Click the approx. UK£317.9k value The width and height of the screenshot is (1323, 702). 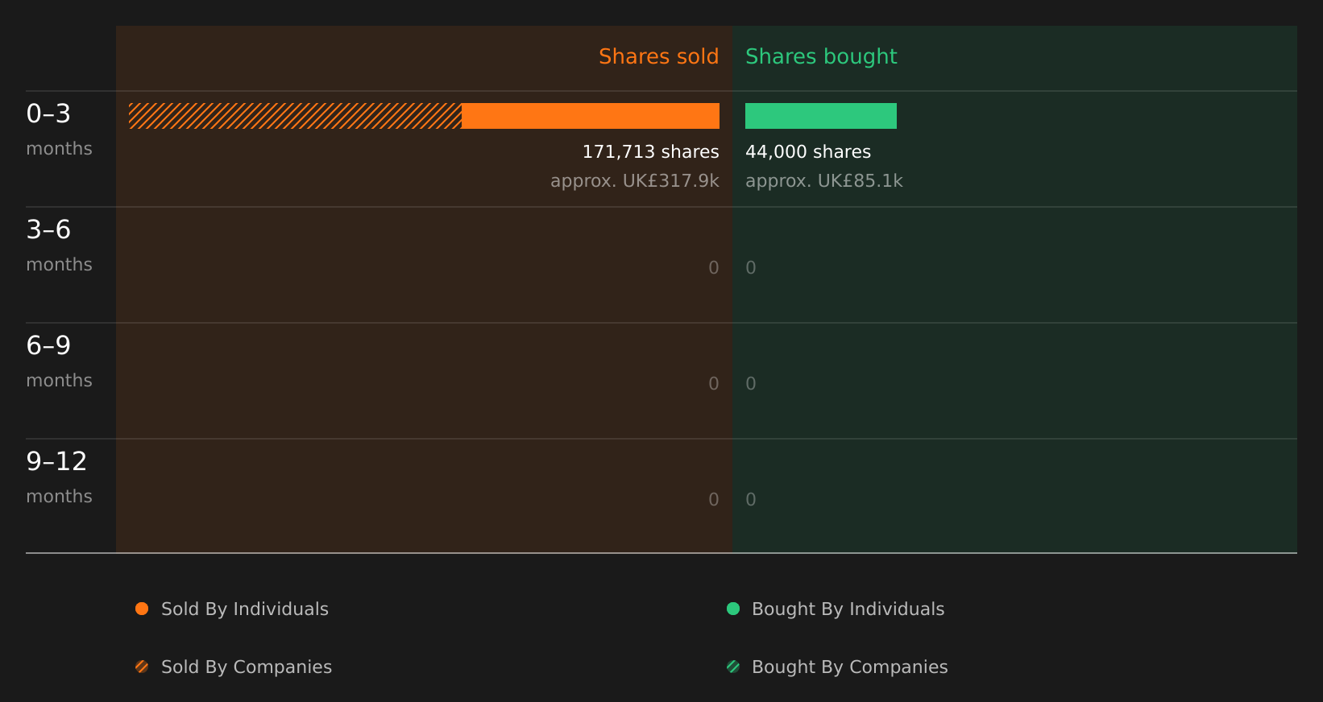pyautogui.click(x=635, y=180)
